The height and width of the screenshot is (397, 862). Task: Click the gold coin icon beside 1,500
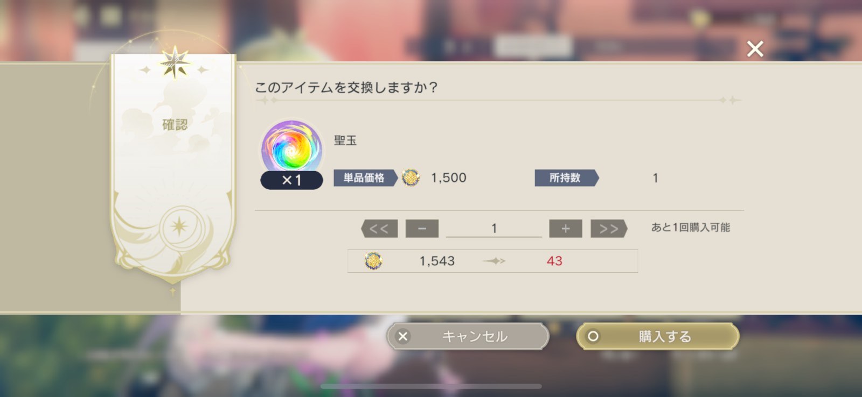tap(411, 178)
